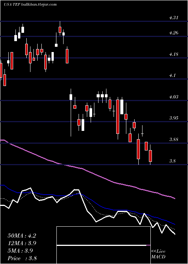
Task: Click the 3.95 price level label
Action: click(174, 118)
